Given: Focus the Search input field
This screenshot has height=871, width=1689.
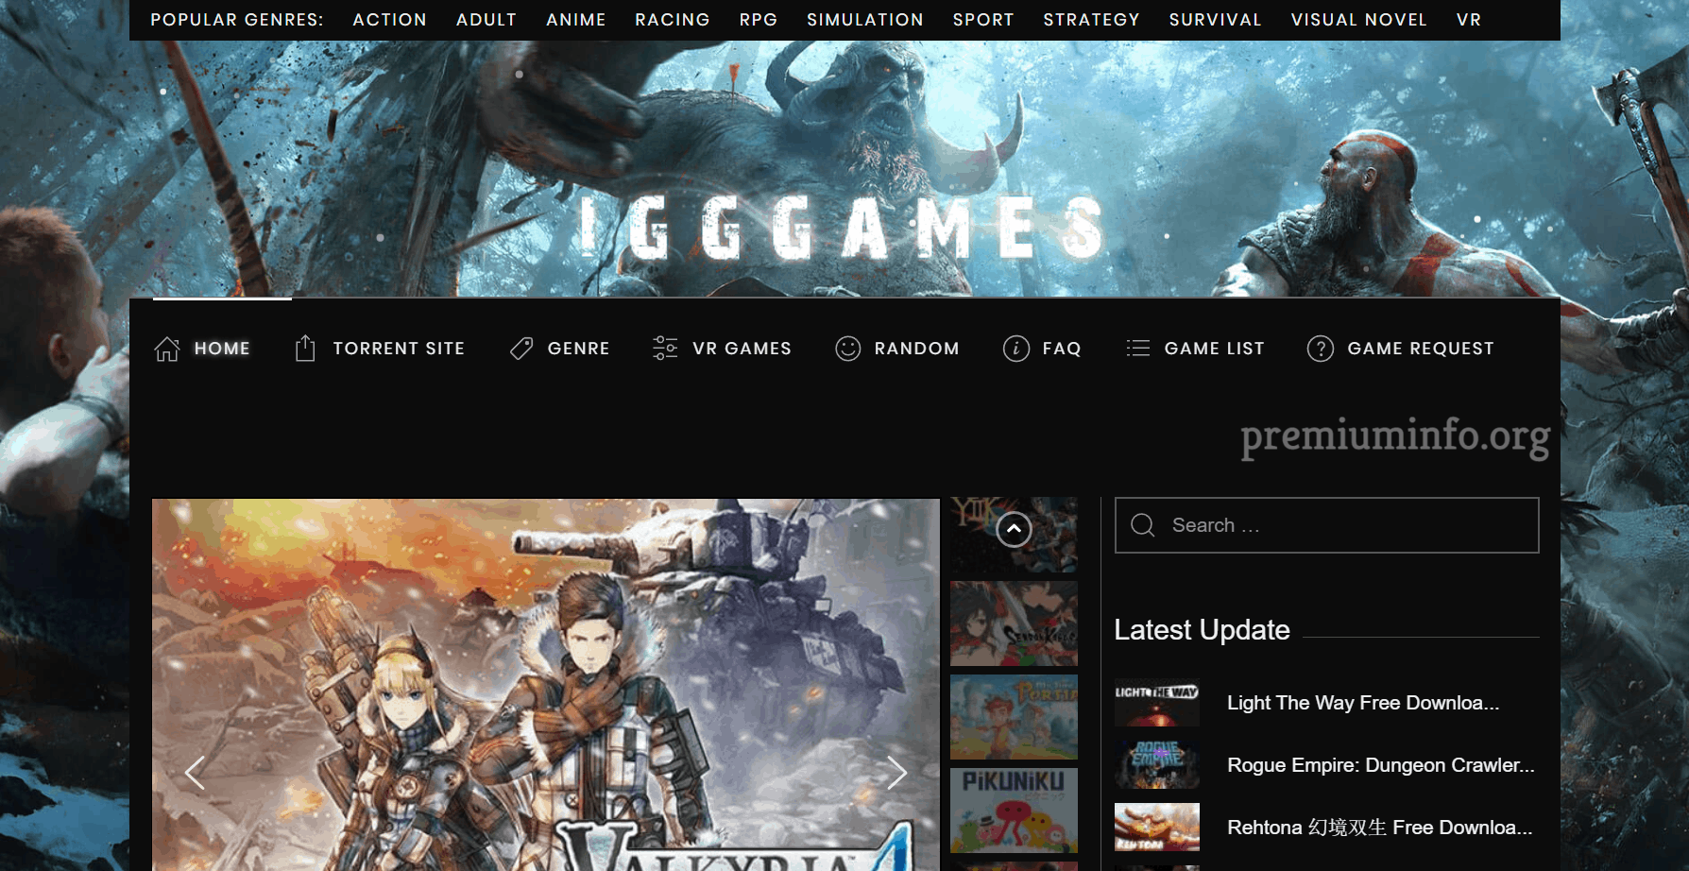Looking at the screenshot, I should tap(1327, 525).
